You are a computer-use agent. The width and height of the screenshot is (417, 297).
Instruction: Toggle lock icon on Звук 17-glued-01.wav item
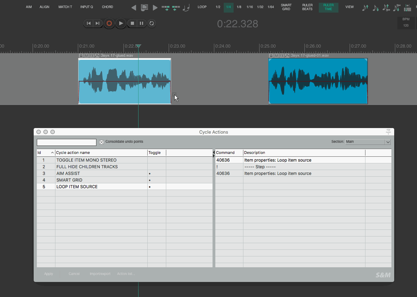(x=271, y=56)
